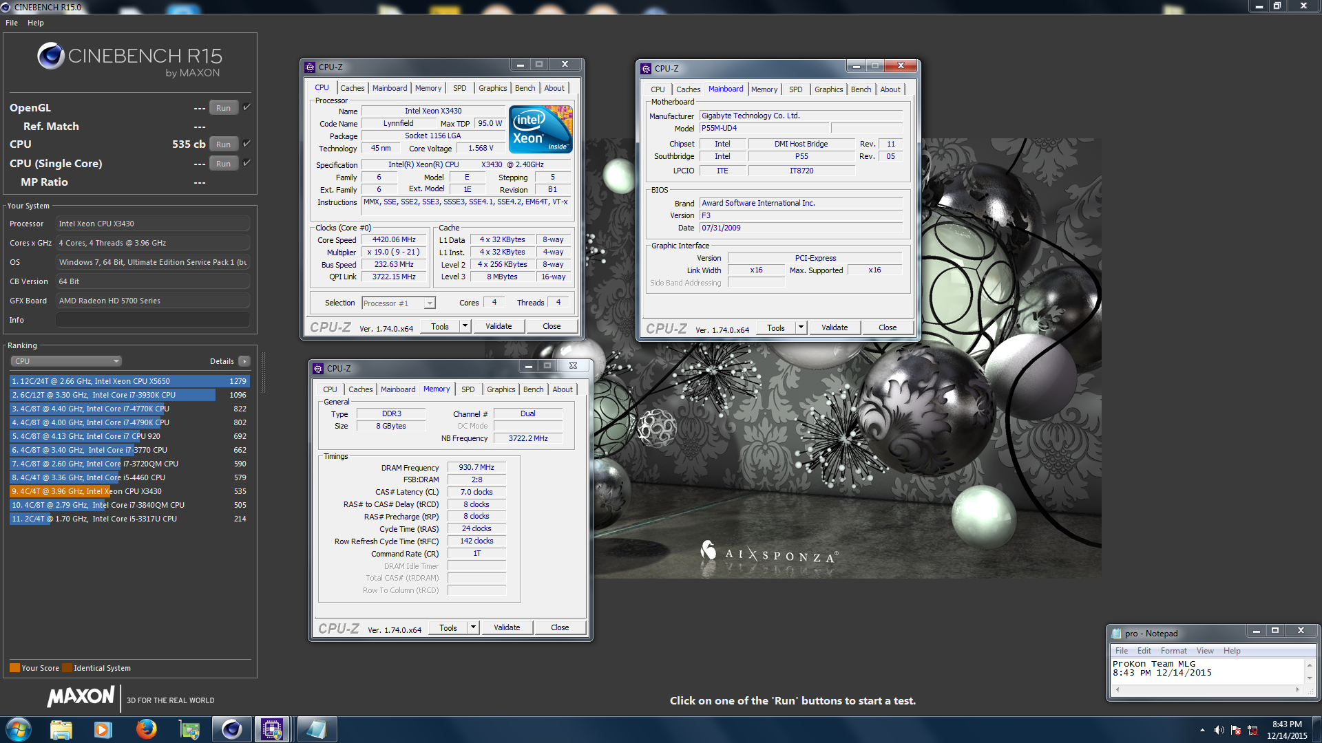Open media player taskbar icon
The width and height of the screenshot is (1322, 743).
click(x=103, y=729)
